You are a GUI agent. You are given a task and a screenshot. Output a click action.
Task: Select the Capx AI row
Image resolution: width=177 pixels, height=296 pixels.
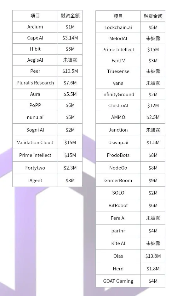click(48, 38)
